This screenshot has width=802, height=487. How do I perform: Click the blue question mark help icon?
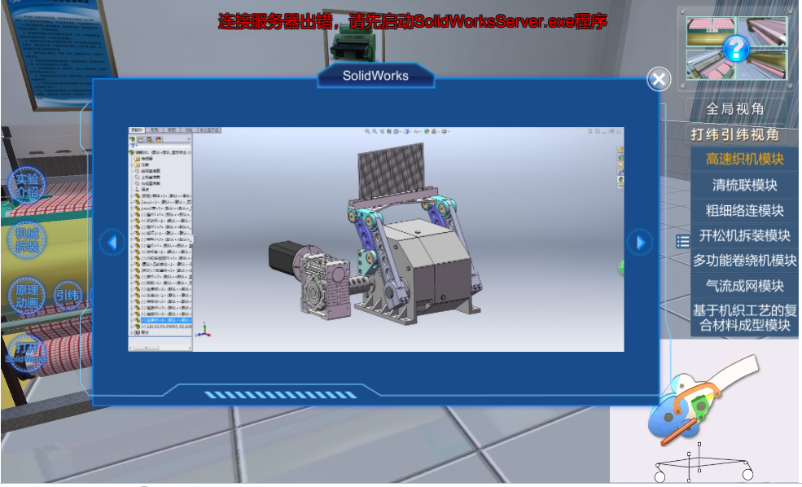(736, 49)
